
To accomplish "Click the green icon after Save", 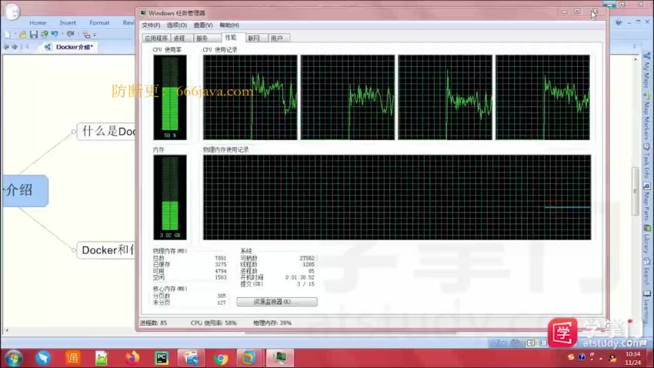I will [44, 35].
